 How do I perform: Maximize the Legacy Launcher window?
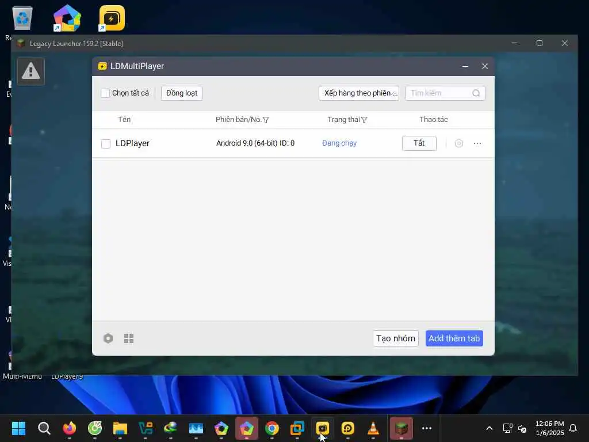[540, 43]
